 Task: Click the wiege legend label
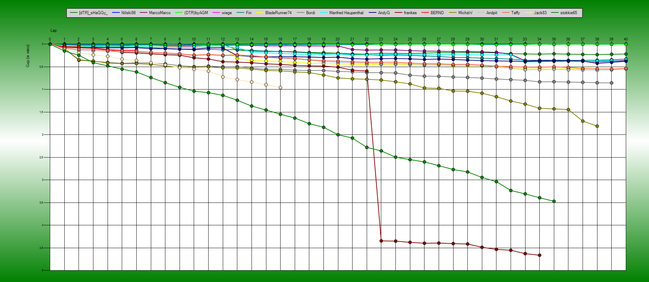[227, 13]
